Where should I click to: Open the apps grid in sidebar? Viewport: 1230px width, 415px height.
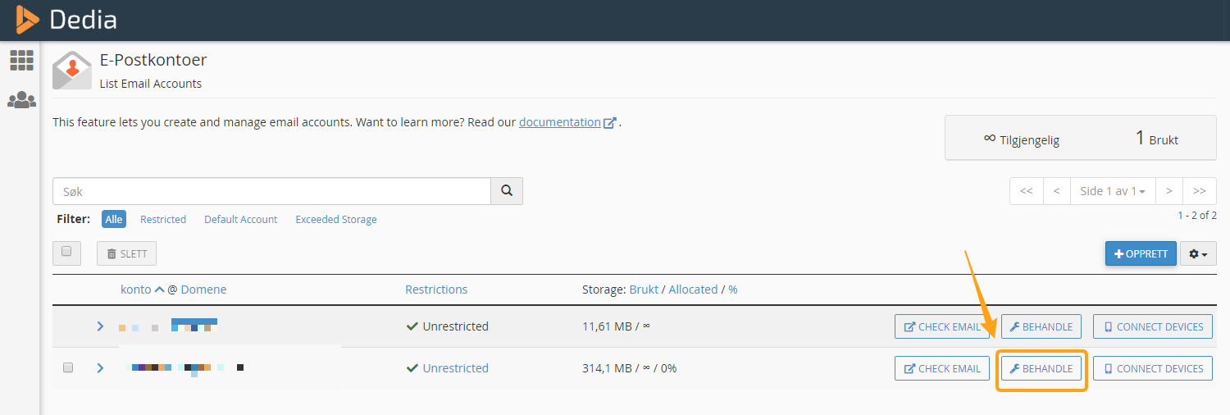pyautogui.click(x=21, y=60)
